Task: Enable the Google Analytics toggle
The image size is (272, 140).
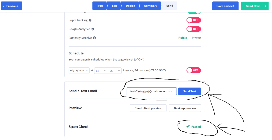Action: (194, 29)
